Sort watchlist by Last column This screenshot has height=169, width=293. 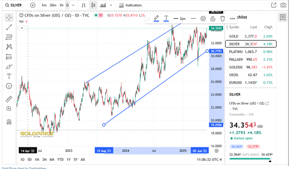pyautogui.click(x=253, y=27)
